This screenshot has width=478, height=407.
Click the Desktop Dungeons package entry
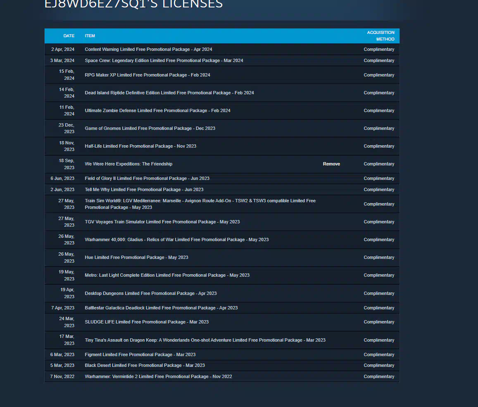click(x=151, y=294)
